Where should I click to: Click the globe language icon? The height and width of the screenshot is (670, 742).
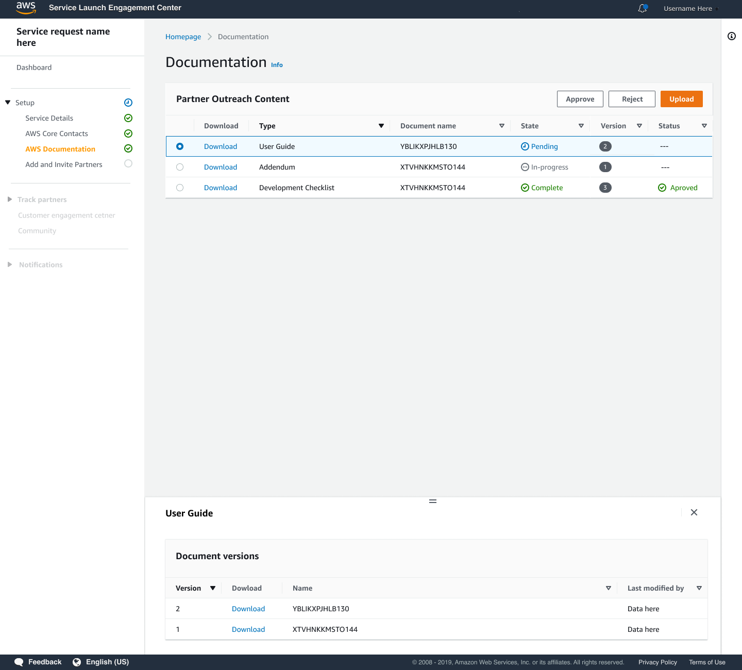click(77, 662)
